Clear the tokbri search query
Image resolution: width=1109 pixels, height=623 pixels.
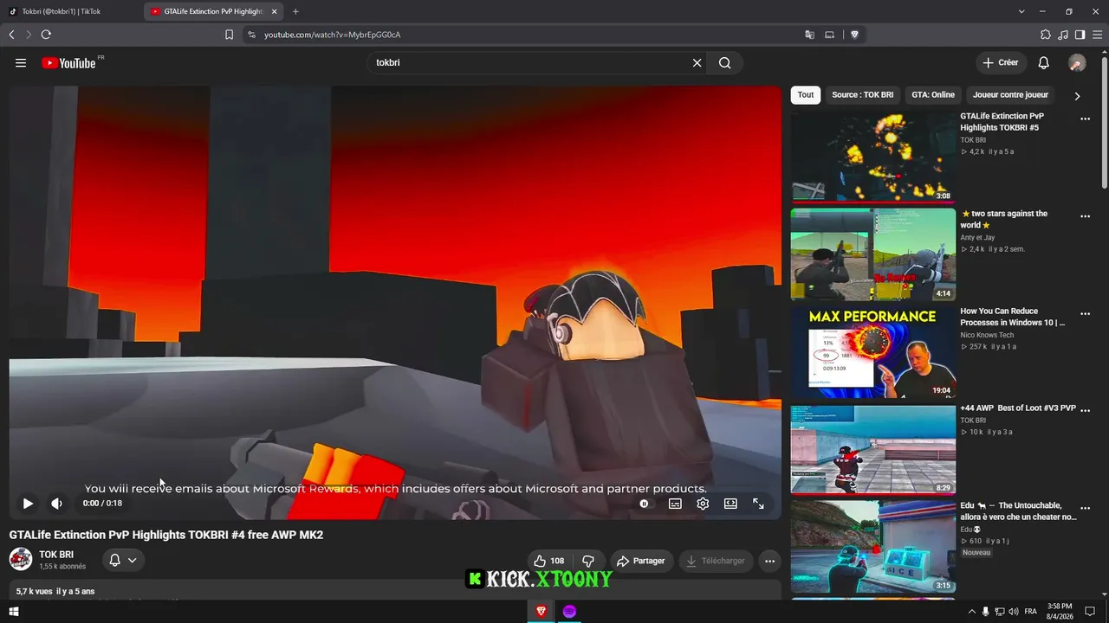pyautogui.click(x=697, y=63)
